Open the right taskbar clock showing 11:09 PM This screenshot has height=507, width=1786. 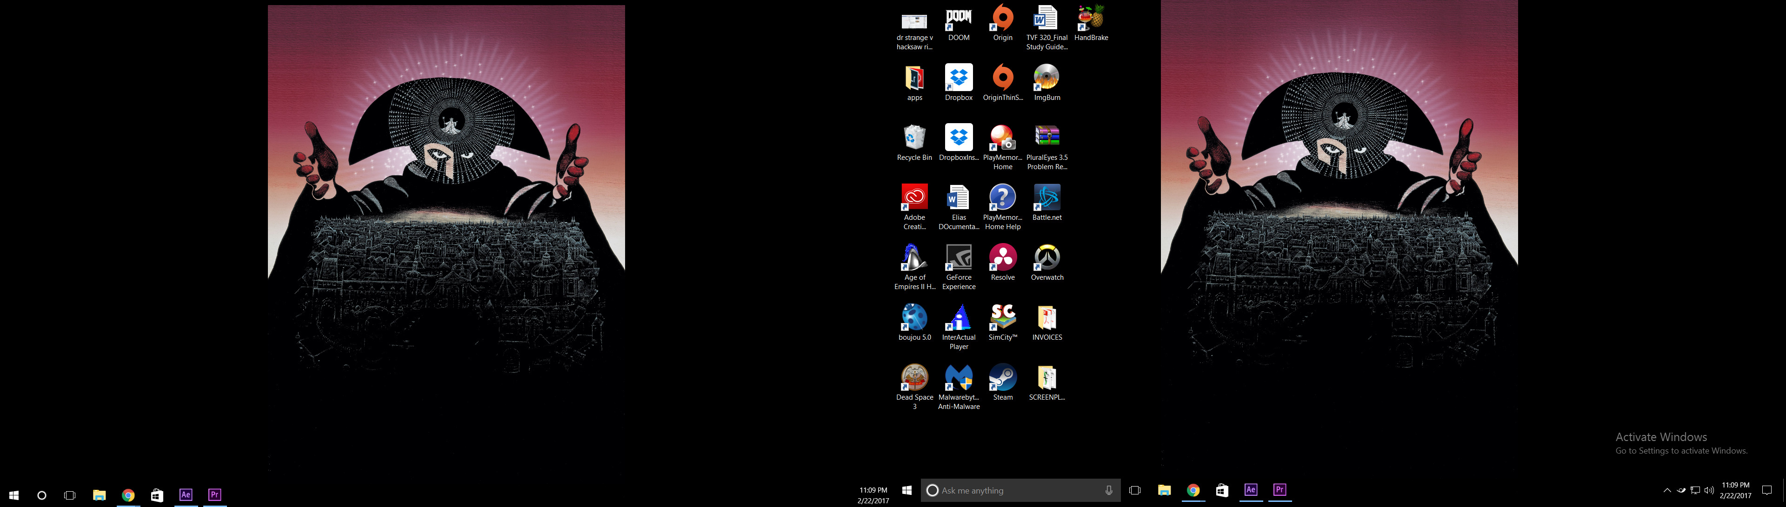coord(1735,490)
